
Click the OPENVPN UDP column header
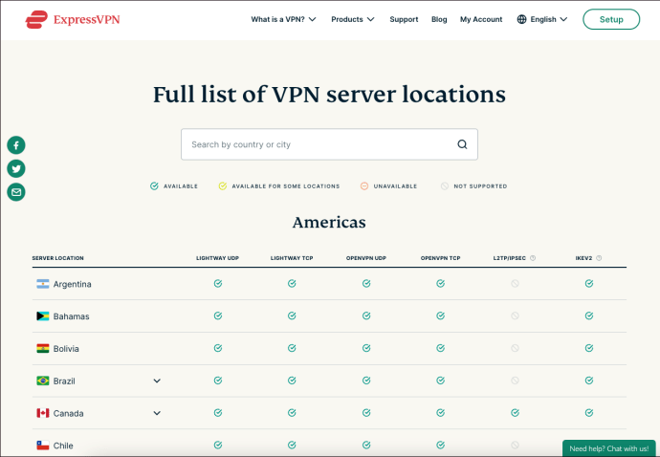366,258
